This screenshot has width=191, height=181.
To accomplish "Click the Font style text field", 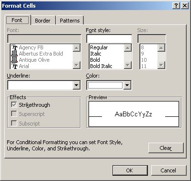I will click(109, 39).
